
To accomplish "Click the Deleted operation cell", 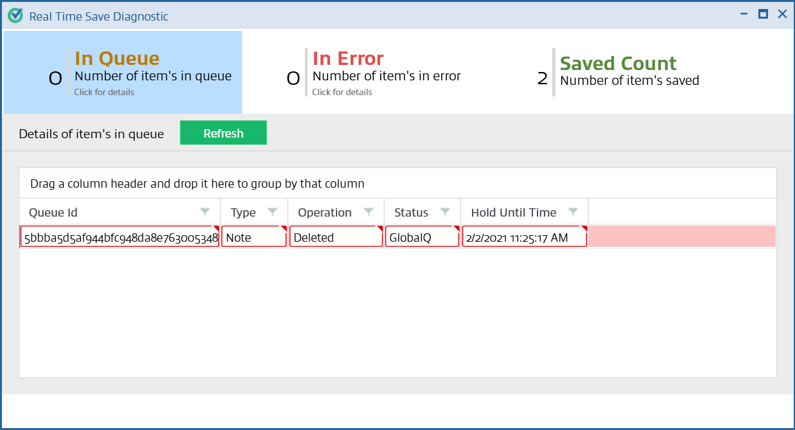I will pos(335,237).
